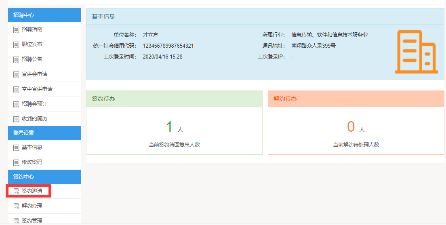Click the orange pending termination count 0
446x225 pixels.
coord(351,127)
